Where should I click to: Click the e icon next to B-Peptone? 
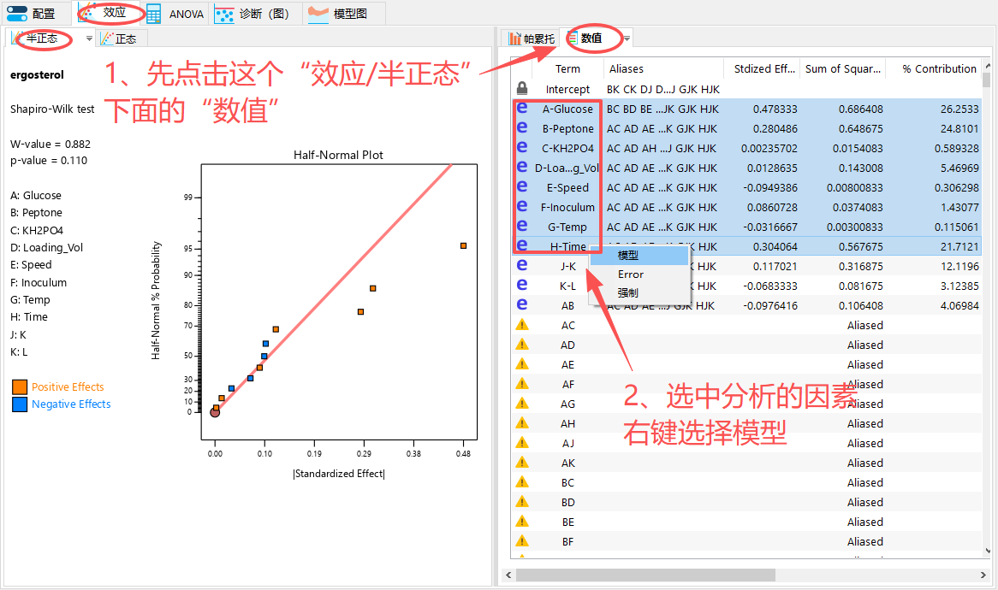click(522, 128)
